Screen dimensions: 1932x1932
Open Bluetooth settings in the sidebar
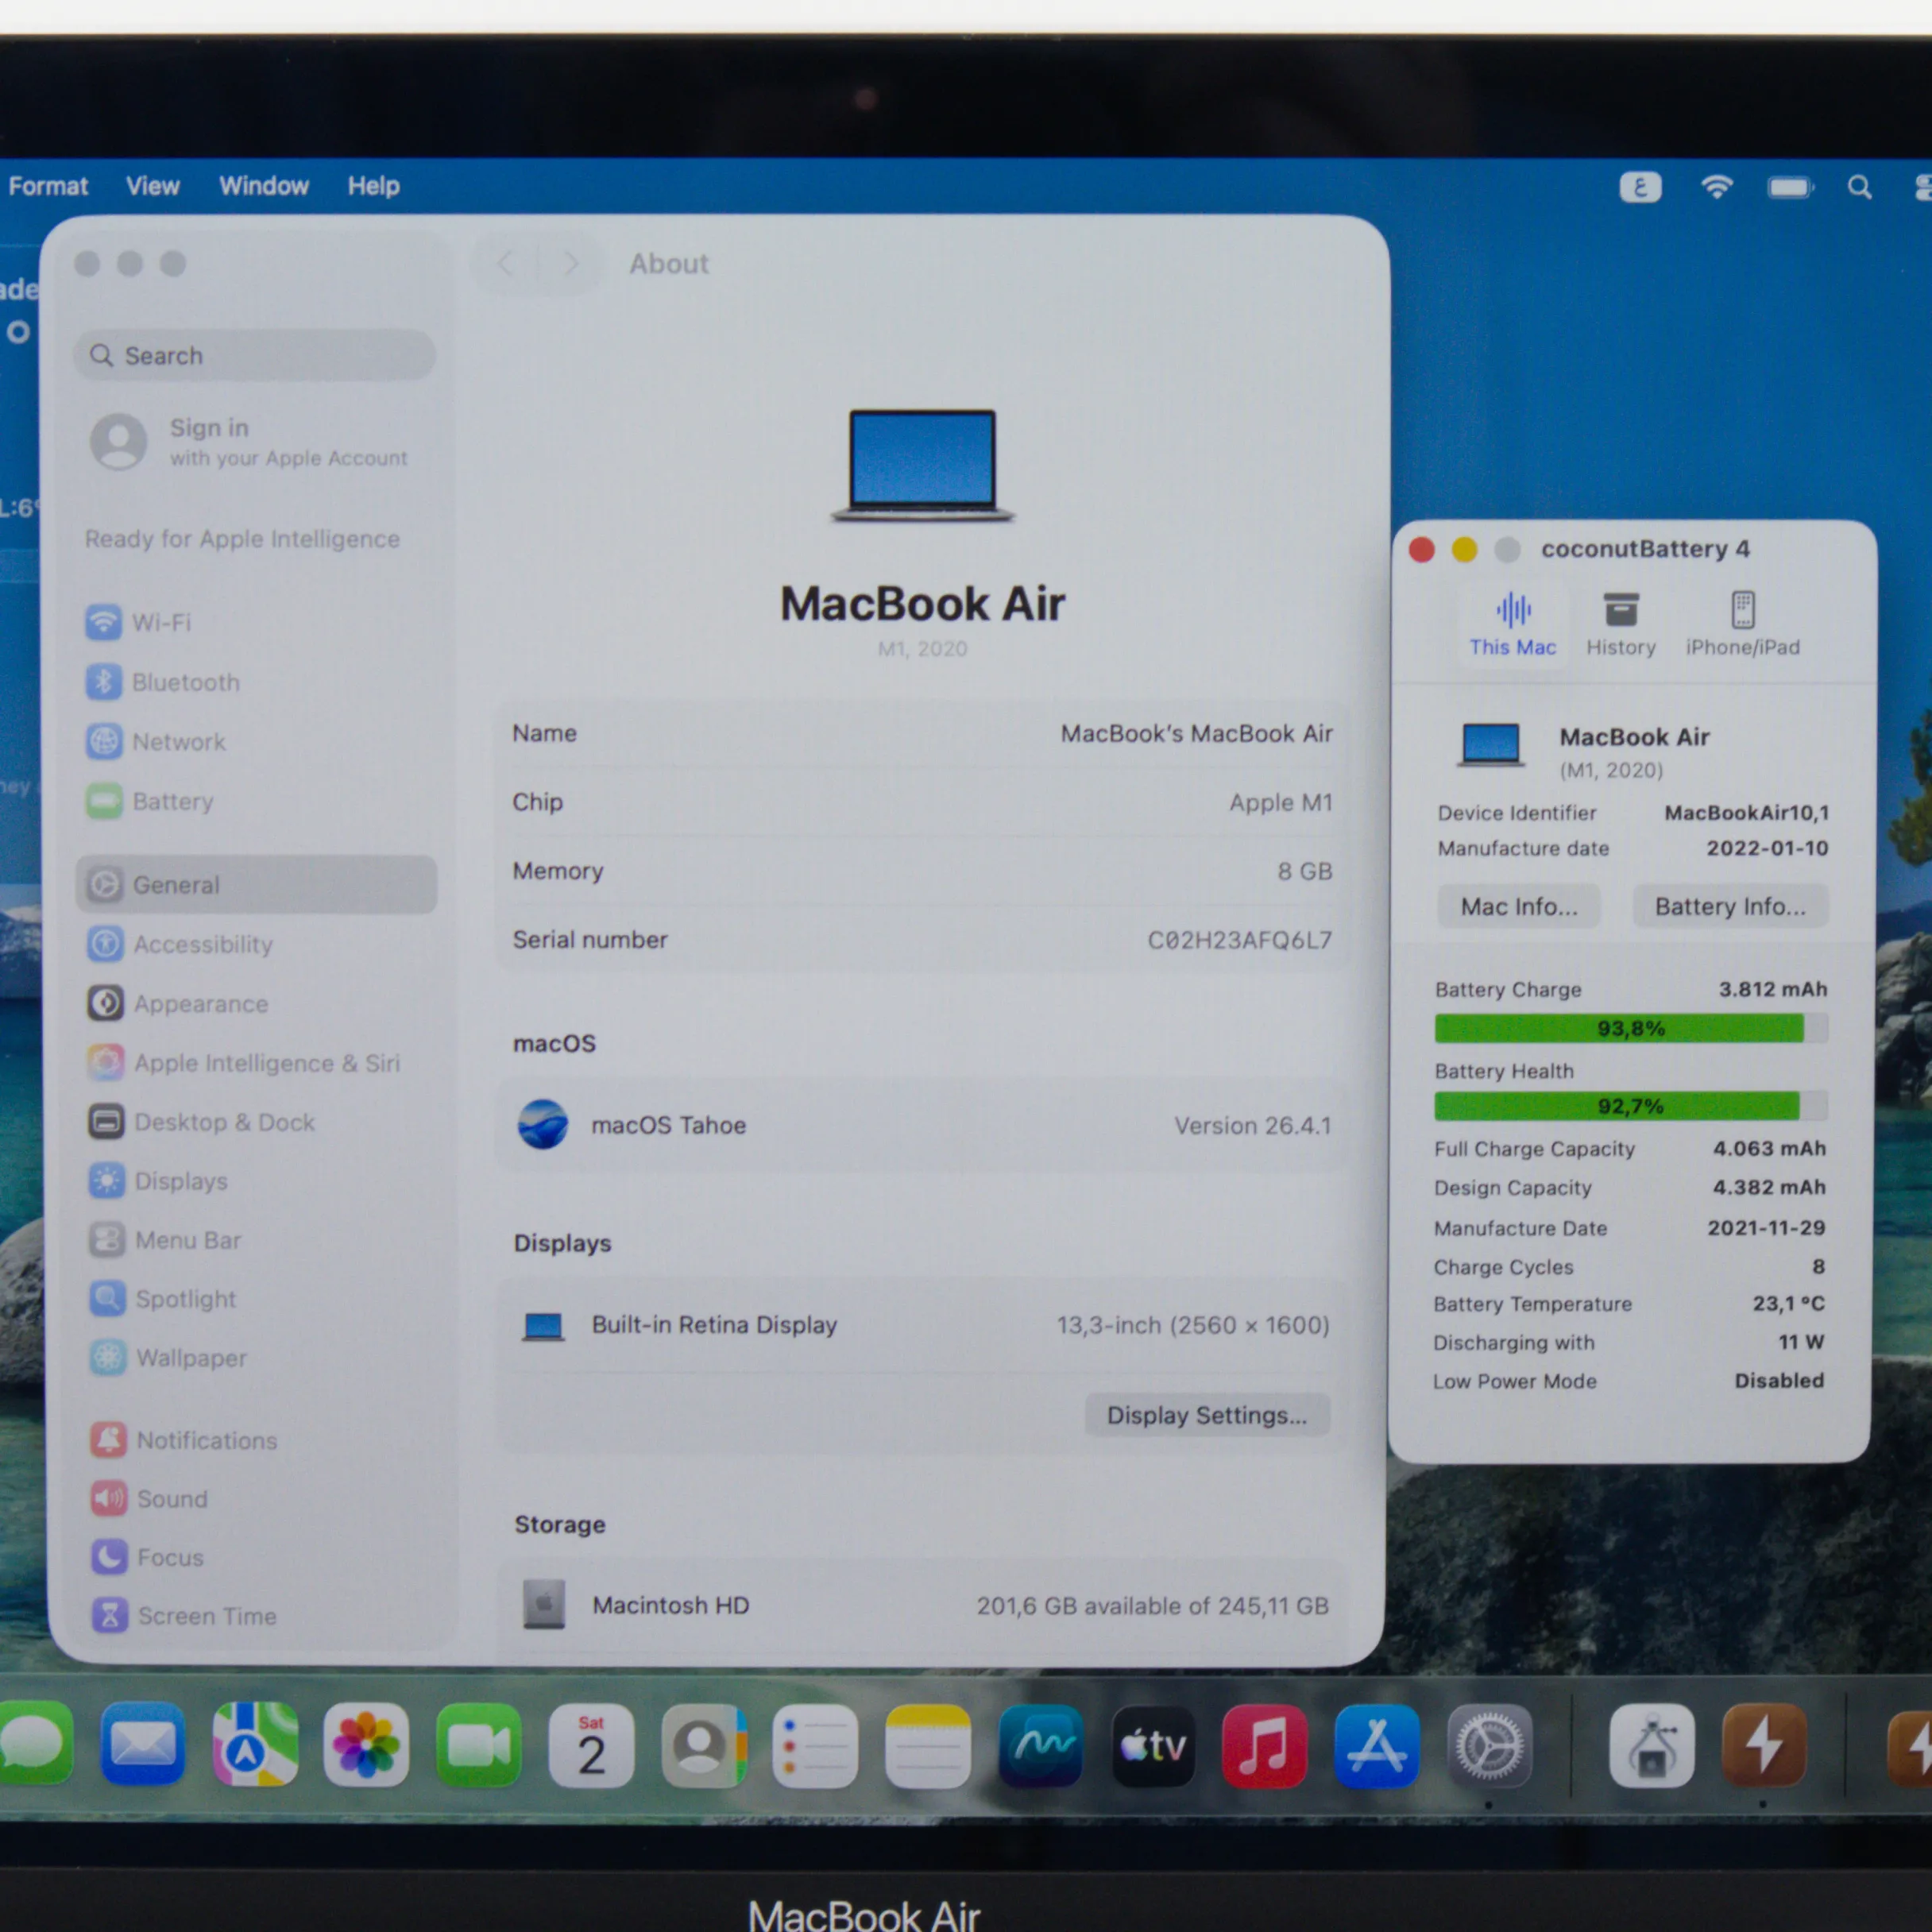tap(162, 682)
